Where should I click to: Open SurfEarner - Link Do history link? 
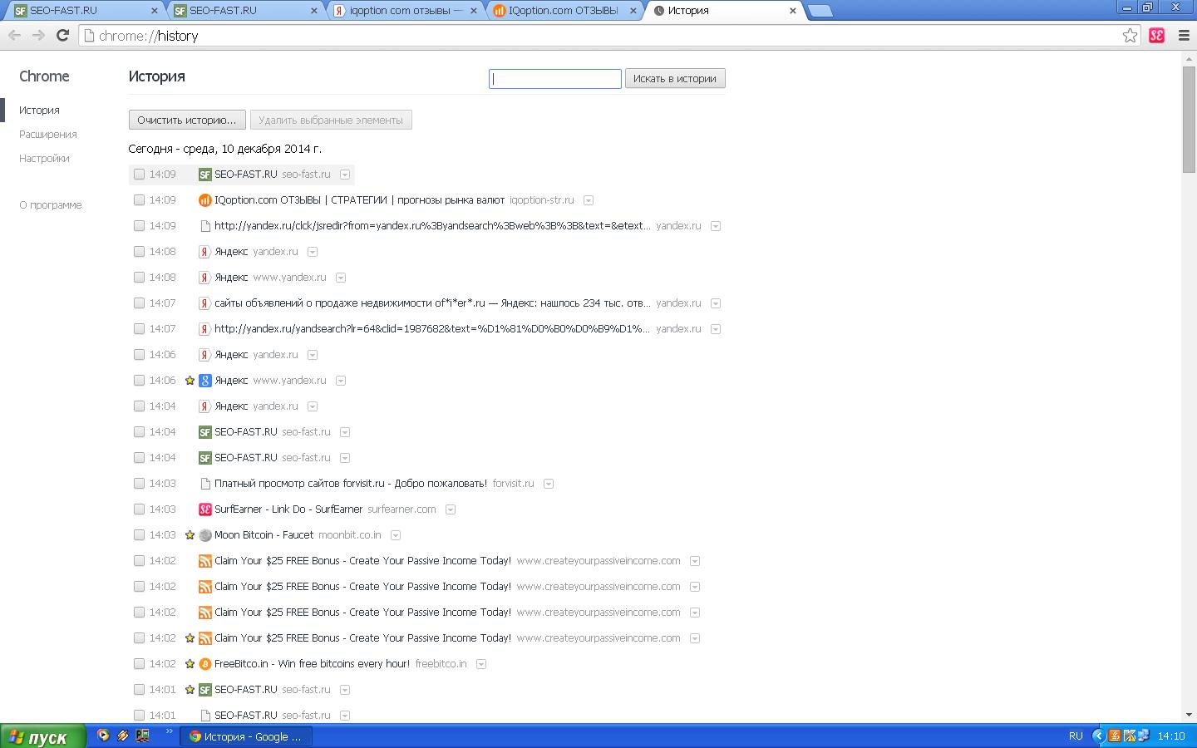(x=288, y=509)
